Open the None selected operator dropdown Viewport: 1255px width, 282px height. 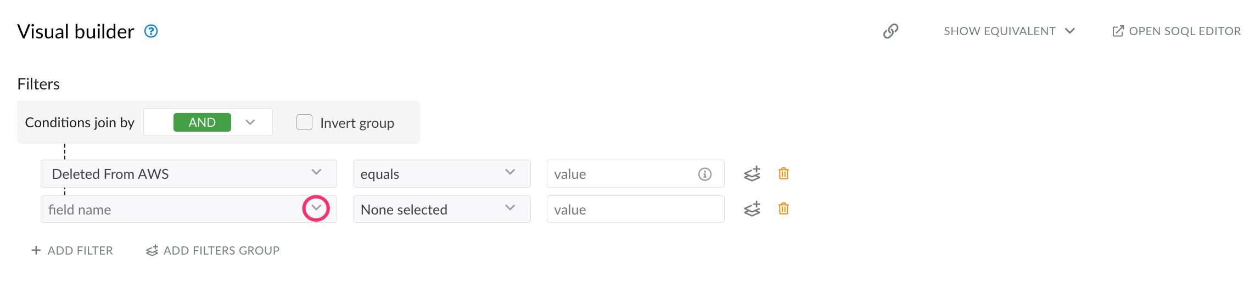point(510,208)
